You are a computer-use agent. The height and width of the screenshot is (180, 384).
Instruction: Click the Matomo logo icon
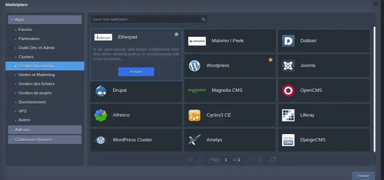coord(197,41)
